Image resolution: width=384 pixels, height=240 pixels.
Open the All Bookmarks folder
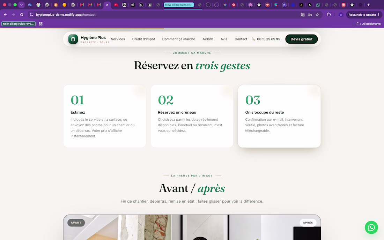[369, 24]
